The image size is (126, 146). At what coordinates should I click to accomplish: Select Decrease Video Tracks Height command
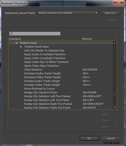click(x=43, y=77)
